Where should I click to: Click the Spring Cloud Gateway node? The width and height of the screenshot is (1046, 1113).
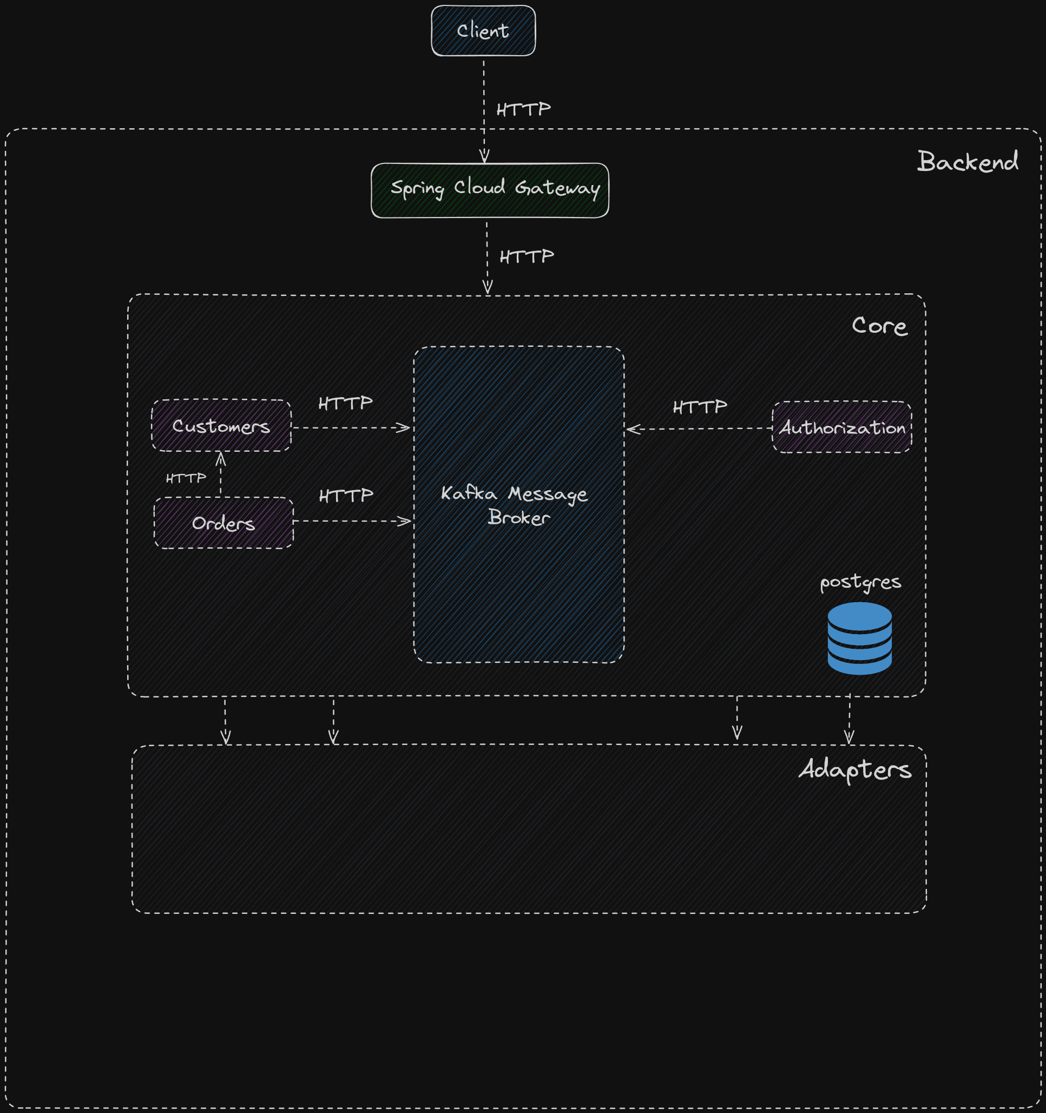[490, 190]
